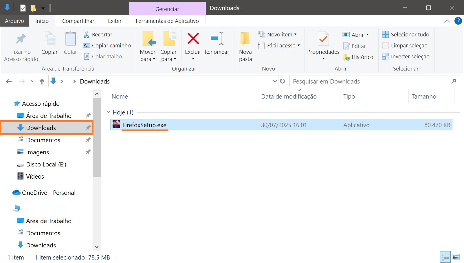This screenshot has width=464, height=263.
Task: Click the navigation pane scroll up arrow
Action: tap(97, 94)
